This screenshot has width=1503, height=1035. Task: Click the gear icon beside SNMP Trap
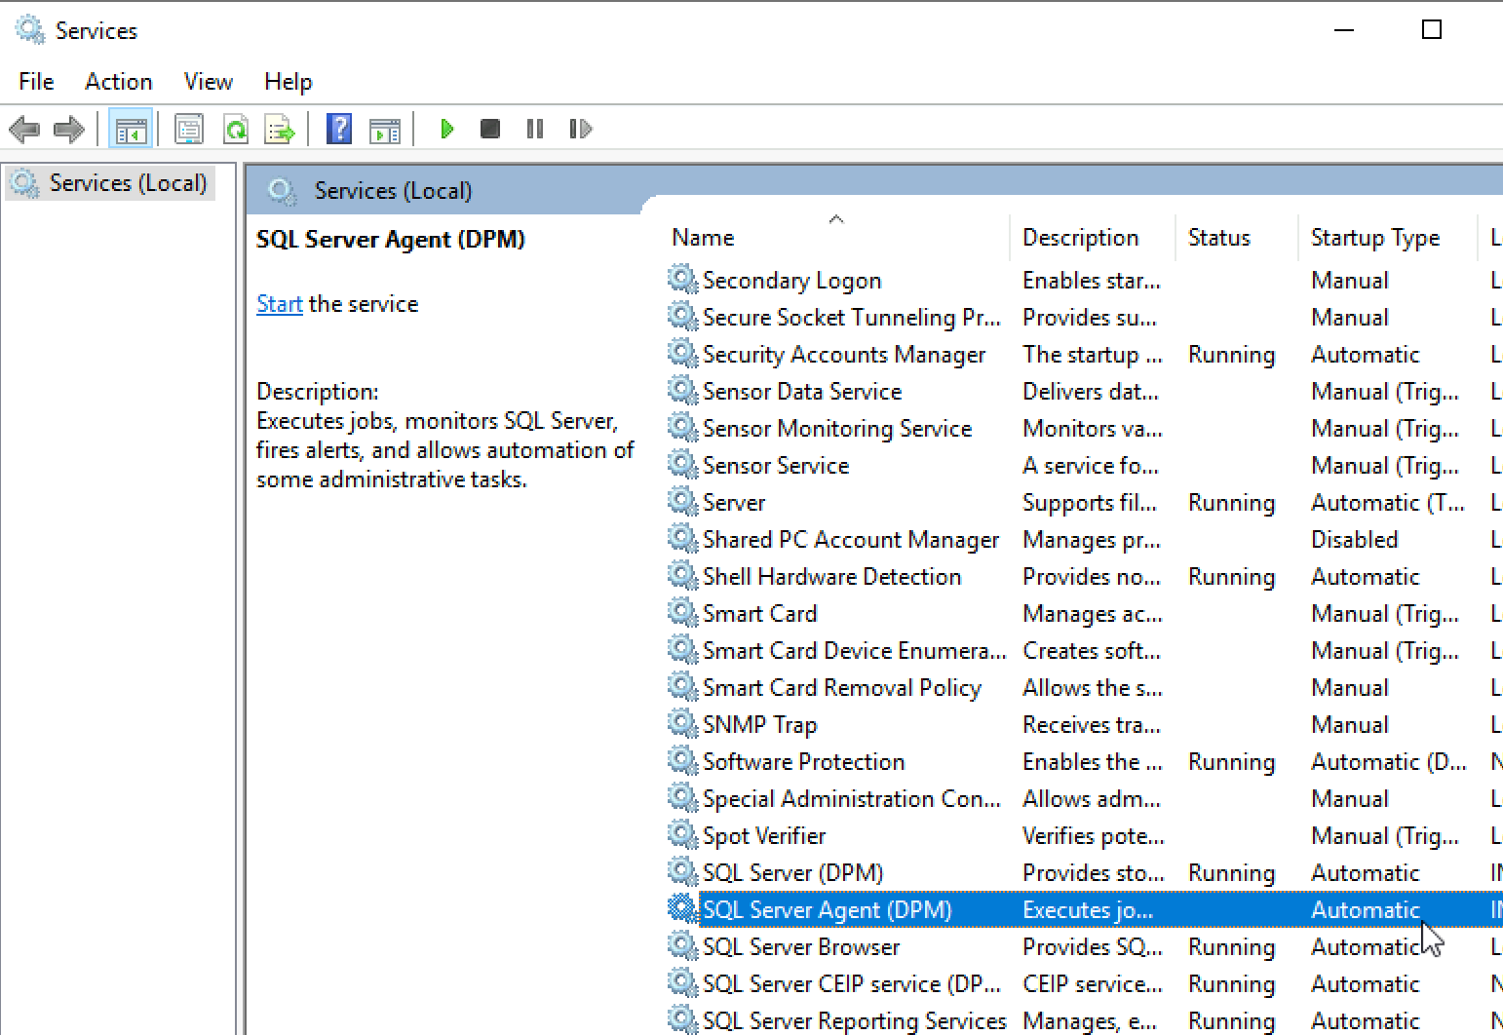coord(682,724)
